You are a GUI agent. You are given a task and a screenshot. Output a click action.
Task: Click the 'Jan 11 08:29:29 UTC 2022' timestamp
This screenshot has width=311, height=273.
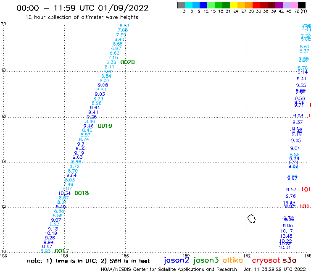274,269
